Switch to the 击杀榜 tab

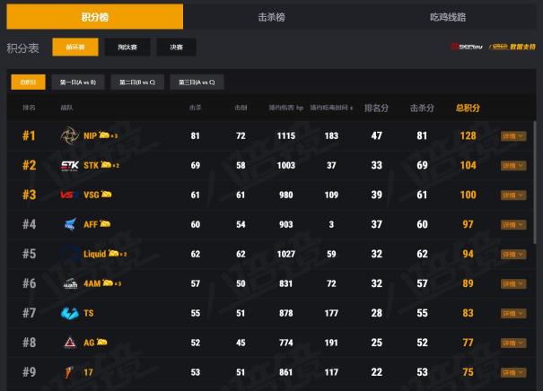tap(271, 17)
